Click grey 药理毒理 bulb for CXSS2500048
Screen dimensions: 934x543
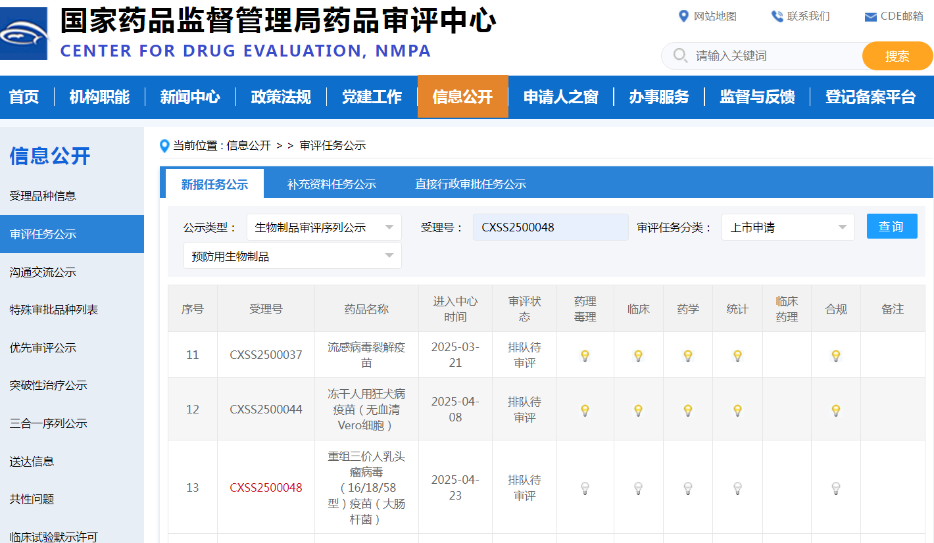click(x=585, y=488)
